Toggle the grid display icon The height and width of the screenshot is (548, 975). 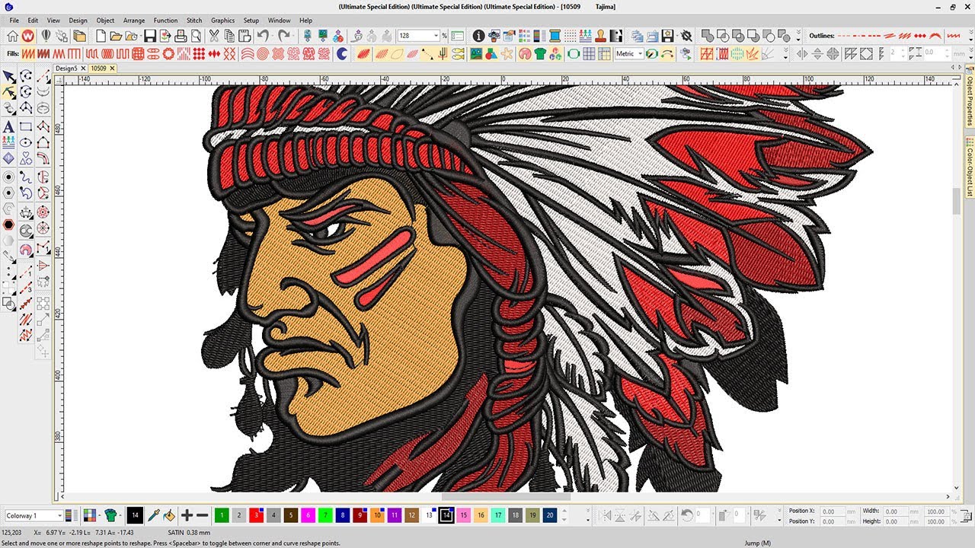click(x=590, y=53)
